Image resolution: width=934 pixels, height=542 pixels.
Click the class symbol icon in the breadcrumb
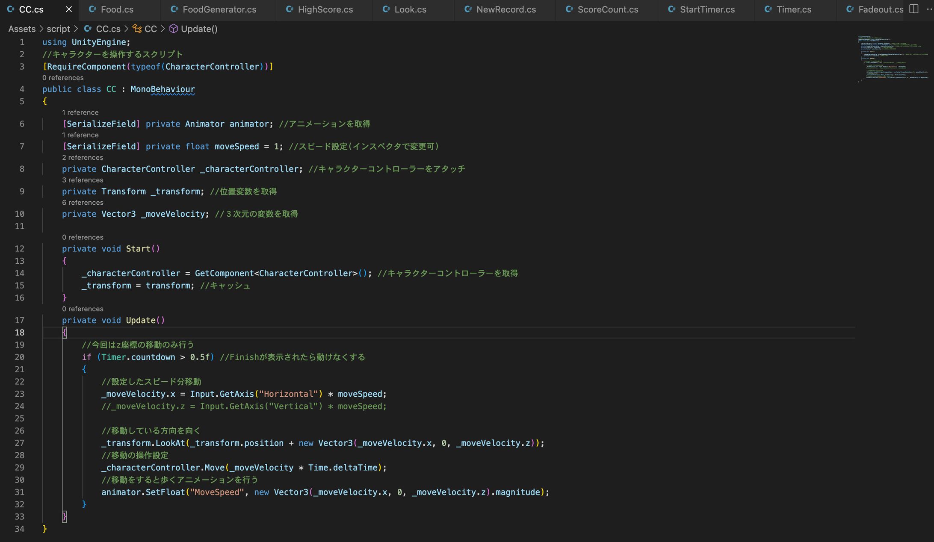coord(137,29)
